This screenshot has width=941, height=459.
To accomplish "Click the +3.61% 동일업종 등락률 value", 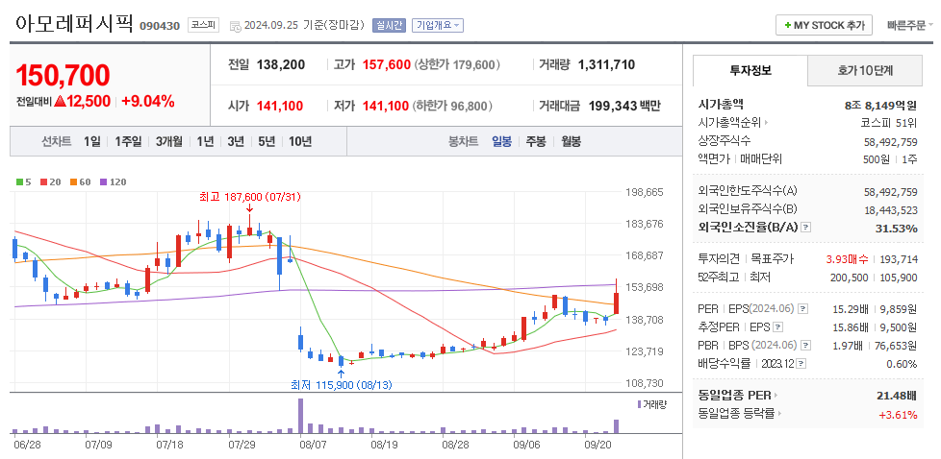I will coord(898,414).
